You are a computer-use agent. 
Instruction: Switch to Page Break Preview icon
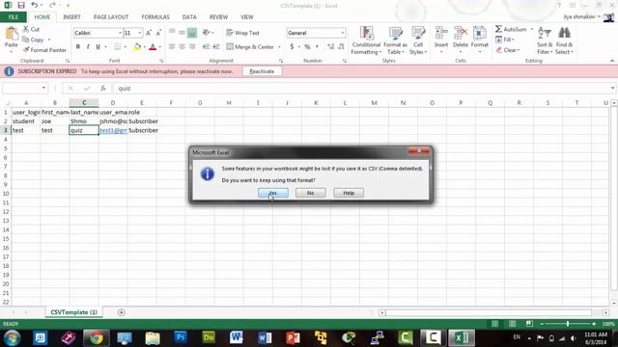point(529,324)
